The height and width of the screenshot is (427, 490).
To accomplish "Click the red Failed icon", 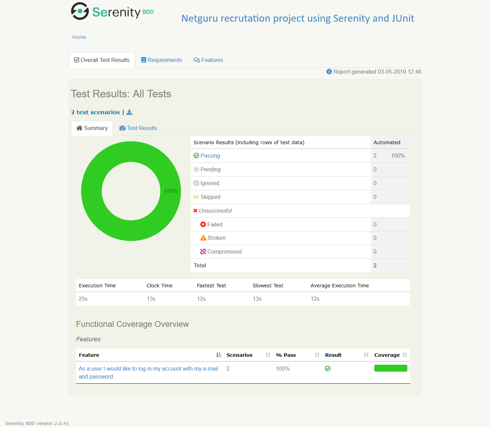I will 203,224.
